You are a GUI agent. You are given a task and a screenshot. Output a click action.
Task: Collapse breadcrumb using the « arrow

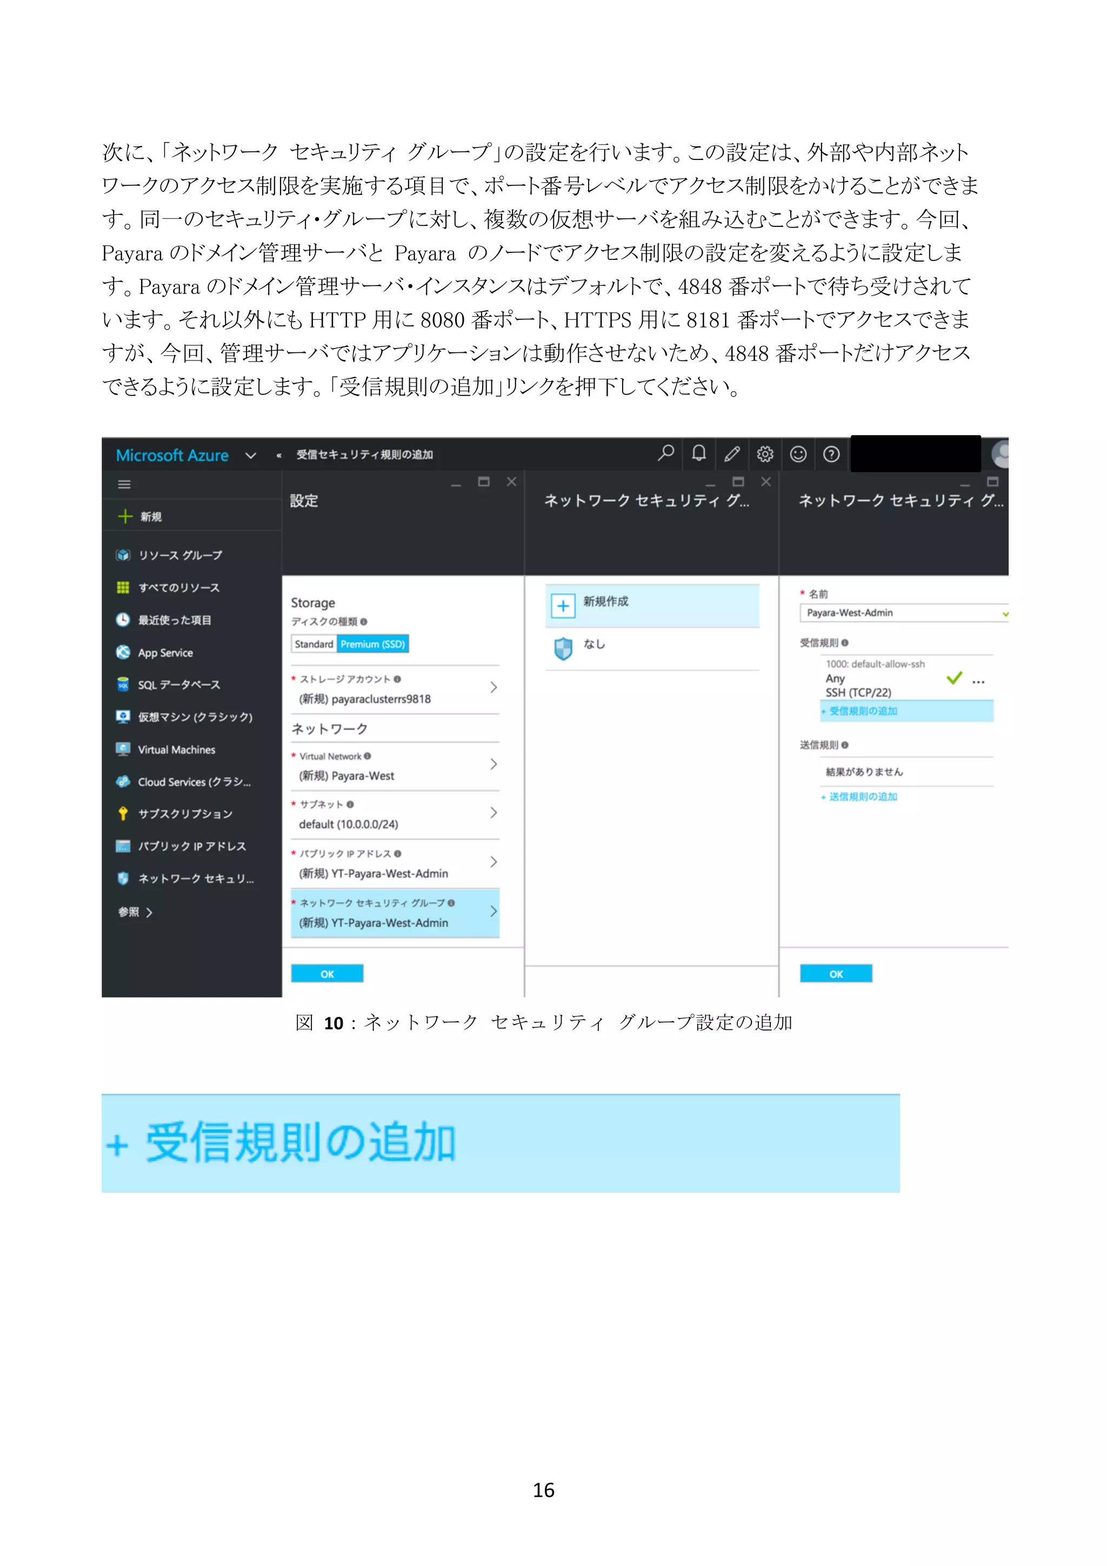[279, 455]
